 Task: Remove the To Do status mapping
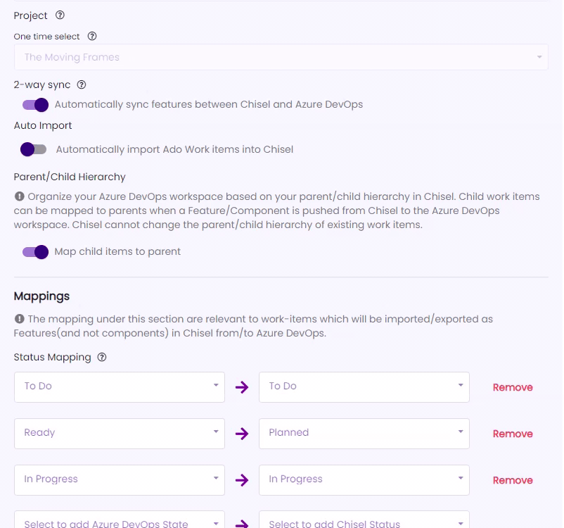[x=513, y=387]
